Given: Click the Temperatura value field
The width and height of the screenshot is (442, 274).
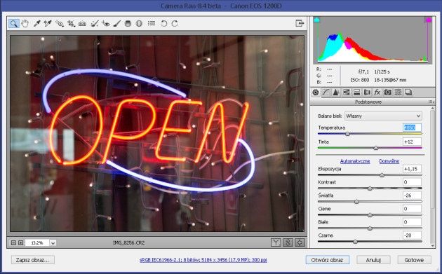Looking at the screenshot, I should pos(412,128).
